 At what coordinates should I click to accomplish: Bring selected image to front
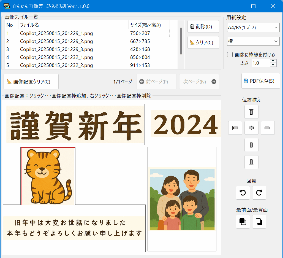point(243,222)
